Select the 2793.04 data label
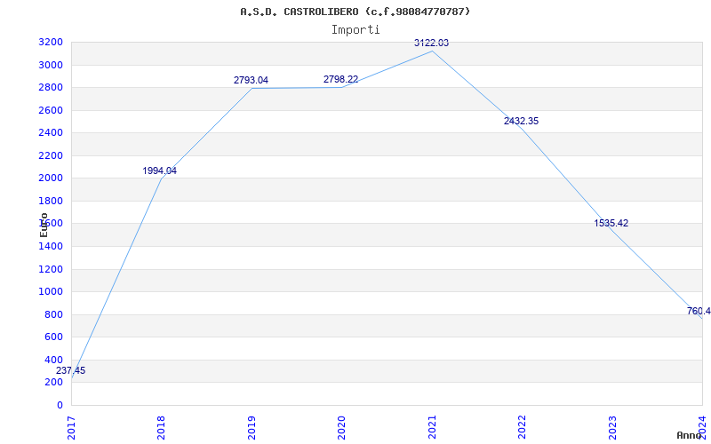This screenshot has height=444, width=711. pos(251,80)
